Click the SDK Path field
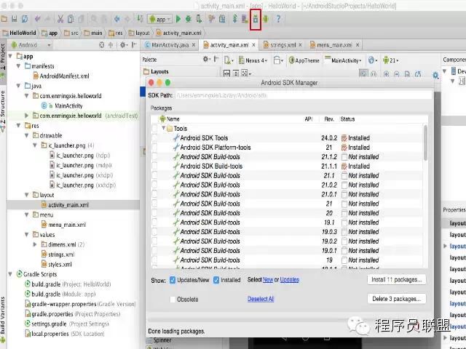Image resolution: width=466 pixels, height=349 pixels. coord(303,95)
